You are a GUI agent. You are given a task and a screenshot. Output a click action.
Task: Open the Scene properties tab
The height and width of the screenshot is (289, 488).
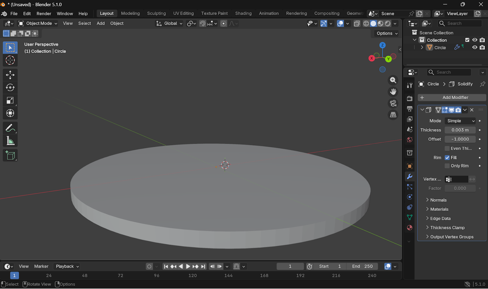(x=410, y=129)
